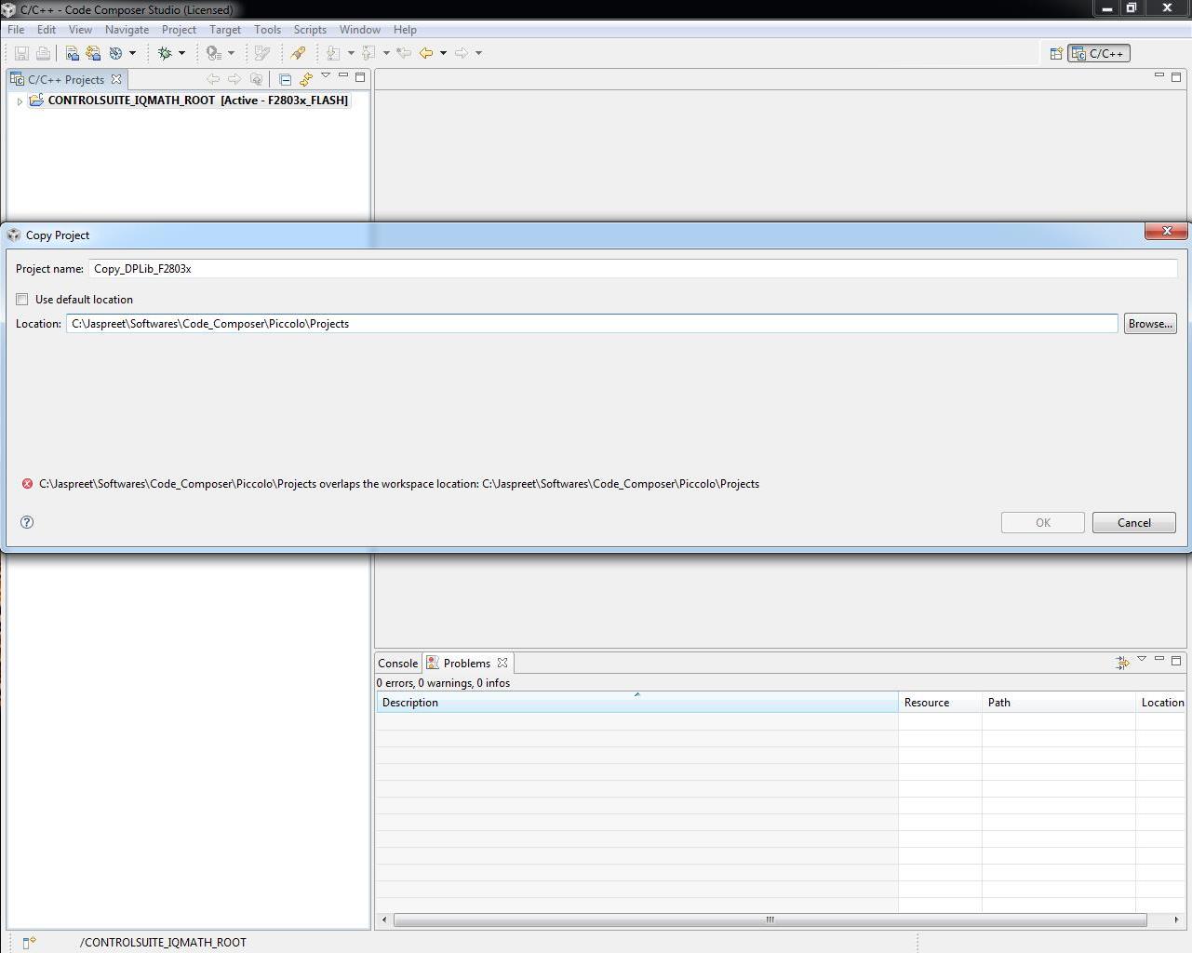Image resolution: width=1192 pixels, height=953 pixels.
Task: Click the status bar new item icon
Action: point(29,942)
